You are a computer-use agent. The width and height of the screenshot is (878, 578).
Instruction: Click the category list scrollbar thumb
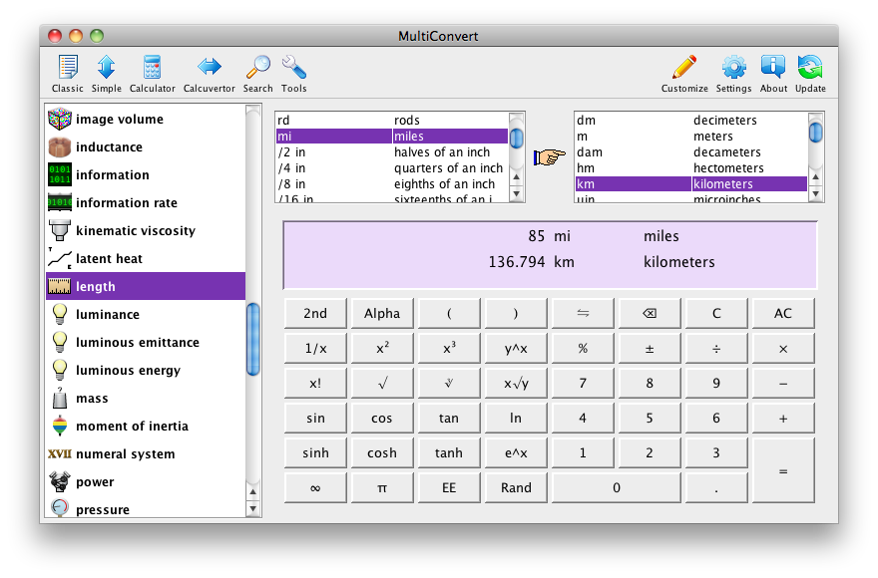tap(253, 339)
